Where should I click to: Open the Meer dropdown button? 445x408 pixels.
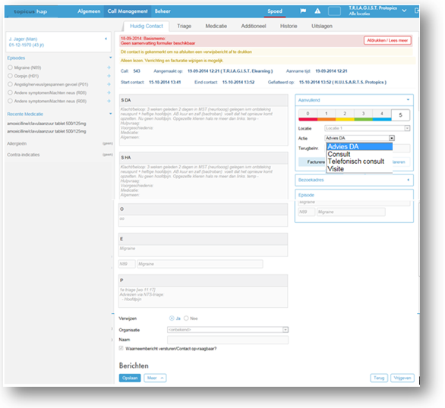pyautogui.click(x=155, y=378)
